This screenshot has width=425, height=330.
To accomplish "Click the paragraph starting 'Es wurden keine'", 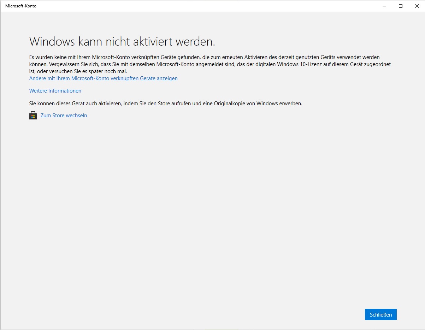I will coord(210,64).
